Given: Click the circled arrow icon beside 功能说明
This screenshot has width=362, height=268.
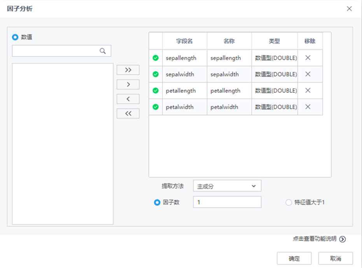Looking at the screenshot, I should pyautogui.click(x=343, y=239).
